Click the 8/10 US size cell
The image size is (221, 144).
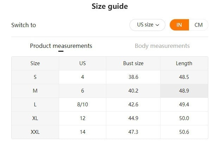[x=83, y=105]
